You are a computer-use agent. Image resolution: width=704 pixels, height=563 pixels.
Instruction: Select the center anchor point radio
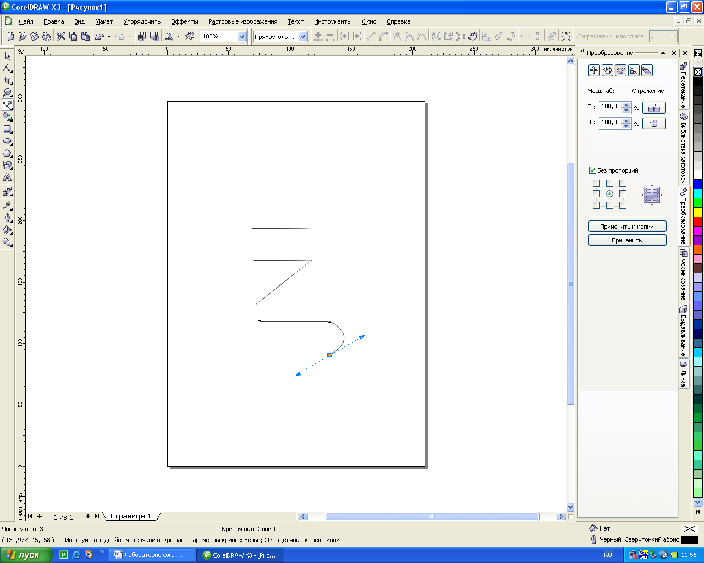(x=609, y=194)
